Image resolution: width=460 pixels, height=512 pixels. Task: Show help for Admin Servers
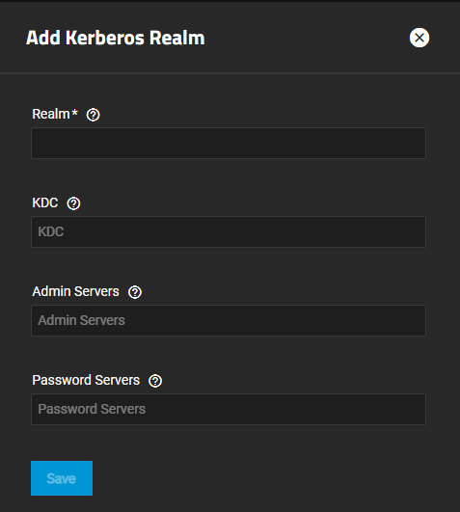pyautogui.click(x=135, y=292)
